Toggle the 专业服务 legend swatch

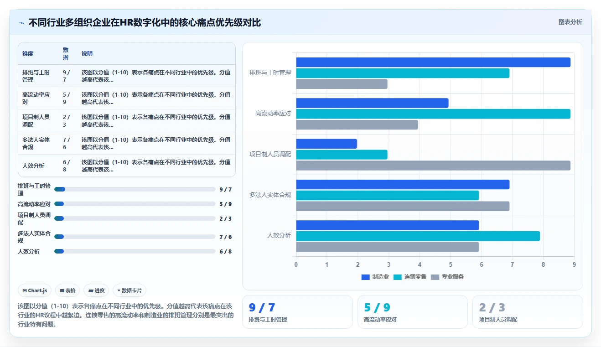435,277
